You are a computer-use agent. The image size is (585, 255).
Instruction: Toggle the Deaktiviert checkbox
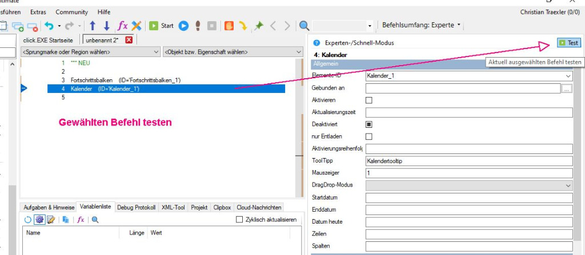368,124
